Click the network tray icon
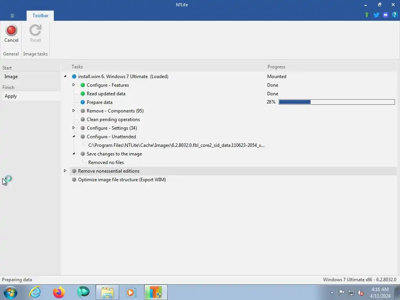The width and height of the screenshot is (400, 300). pyautogui.click(x=351, y=293)
